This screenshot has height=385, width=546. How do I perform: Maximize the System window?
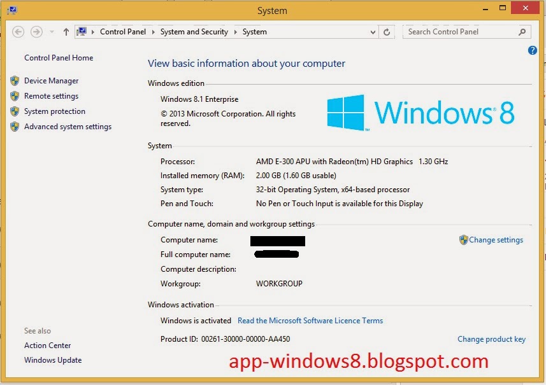(x=503, y=8)
